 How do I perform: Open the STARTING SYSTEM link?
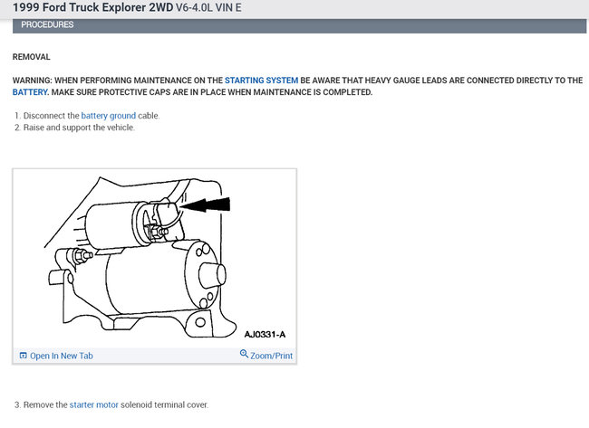[262, 81]
